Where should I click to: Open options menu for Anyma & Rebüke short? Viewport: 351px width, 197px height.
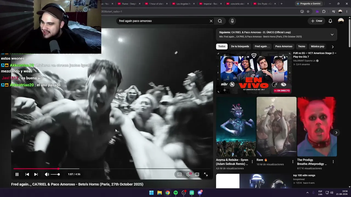pyautogui.click(x=252, y=162)
